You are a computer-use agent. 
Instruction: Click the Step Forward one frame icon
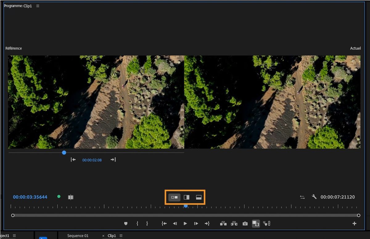(x=196, y=224)
